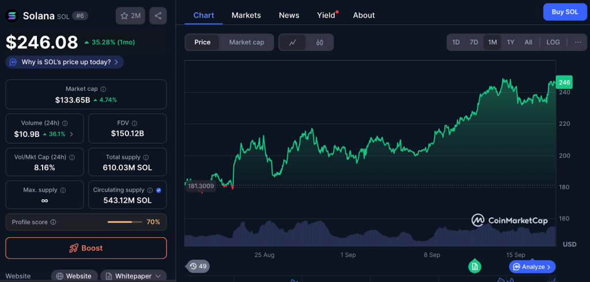
Task: Click the share icon button
Action: [x=158, y=16]
